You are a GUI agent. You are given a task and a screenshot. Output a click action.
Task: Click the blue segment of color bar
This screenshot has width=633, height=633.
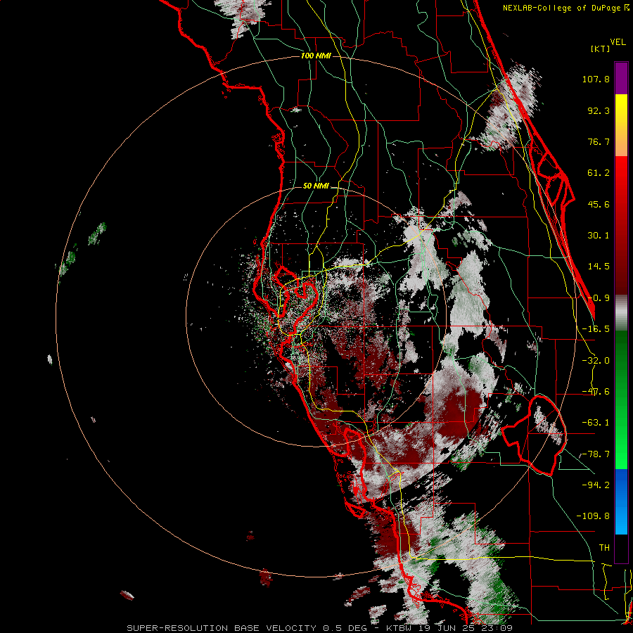click(x=621, y=501)
